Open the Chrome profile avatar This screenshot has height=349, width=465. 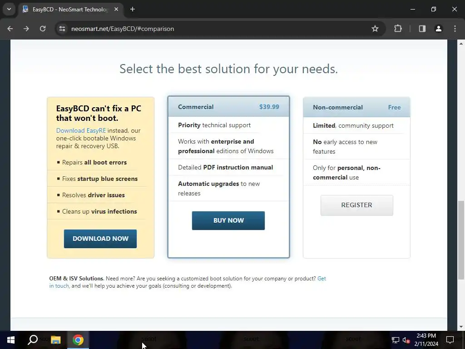438,29
